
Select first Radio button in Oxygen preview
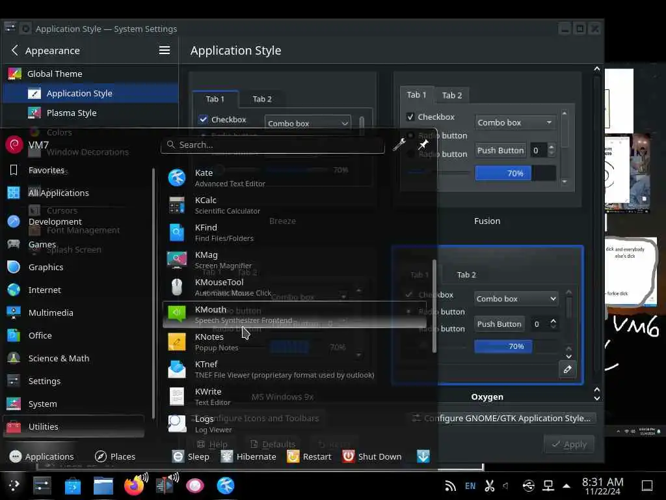[x=408, y=312]
